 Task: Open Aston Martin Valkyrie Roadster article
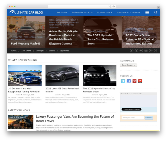pos(63,37)
